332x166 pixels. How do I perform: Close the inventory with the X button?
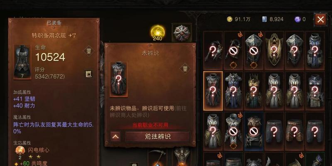[x=320, y=20]
